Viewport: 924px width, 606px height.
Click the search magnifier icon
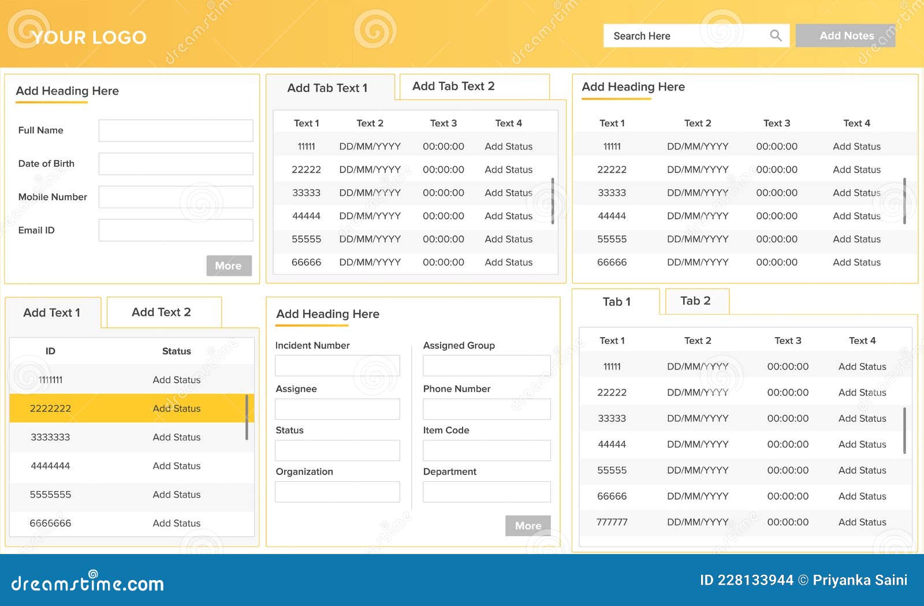pos(776,35)
